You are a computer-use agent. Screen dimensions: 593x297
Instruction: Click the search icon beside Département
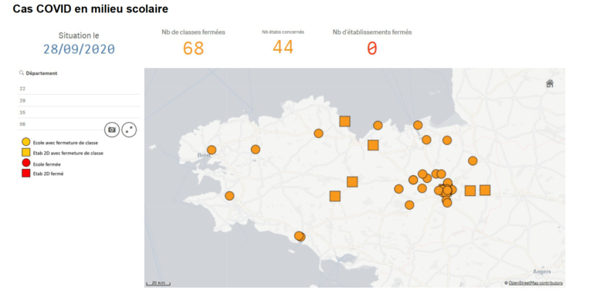pos(22,73)
